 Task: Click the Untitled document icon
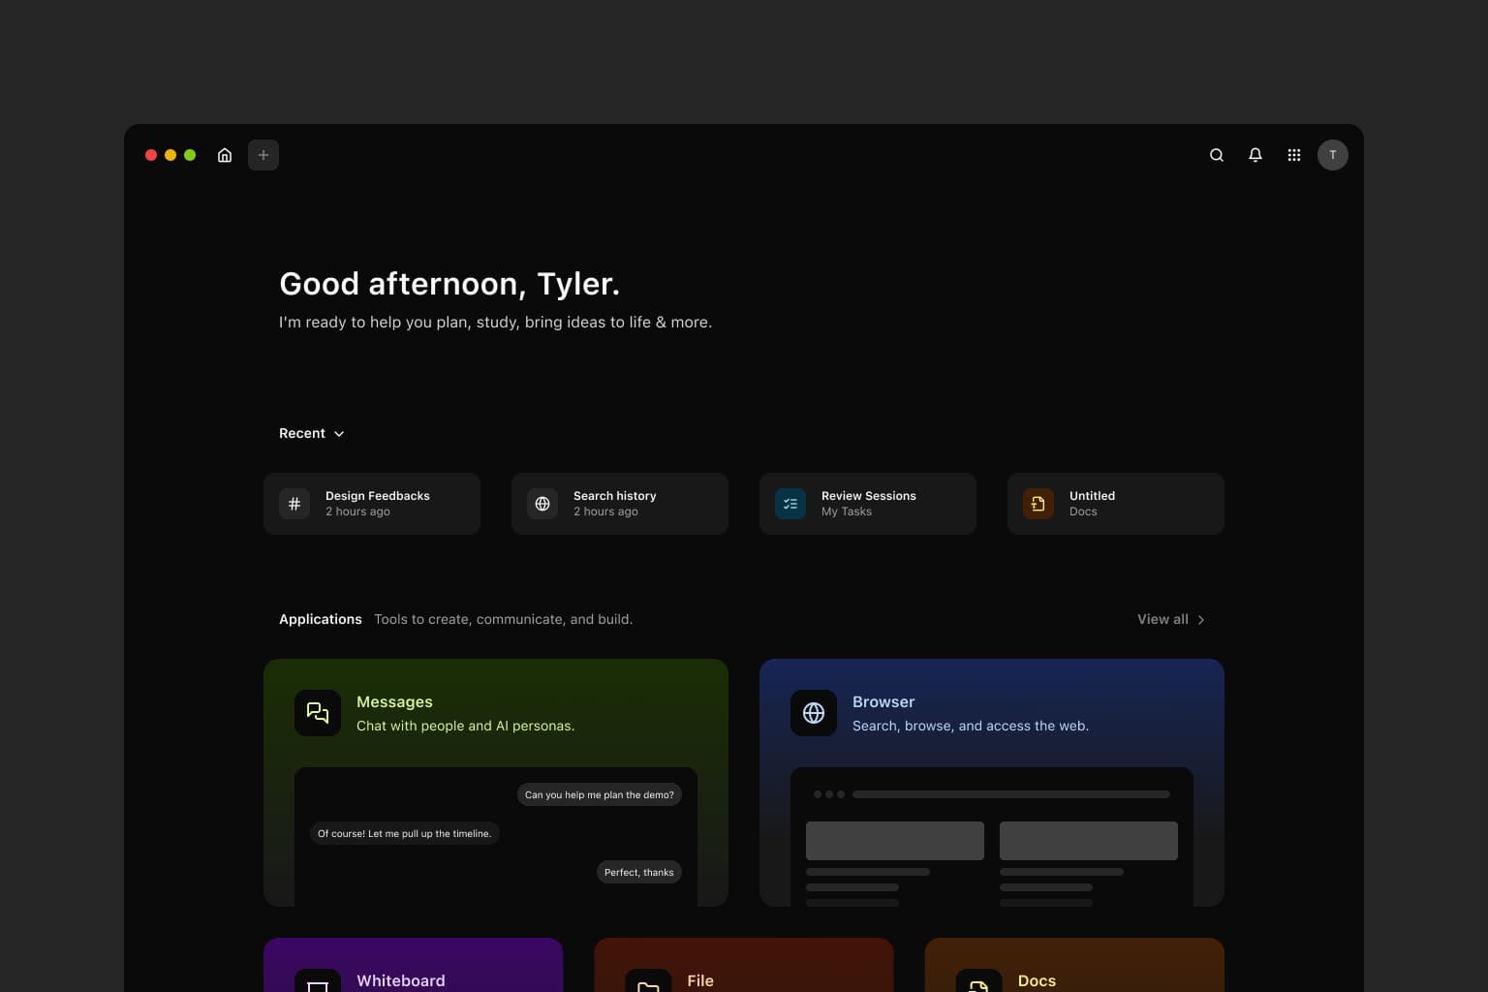[1038, 504]
